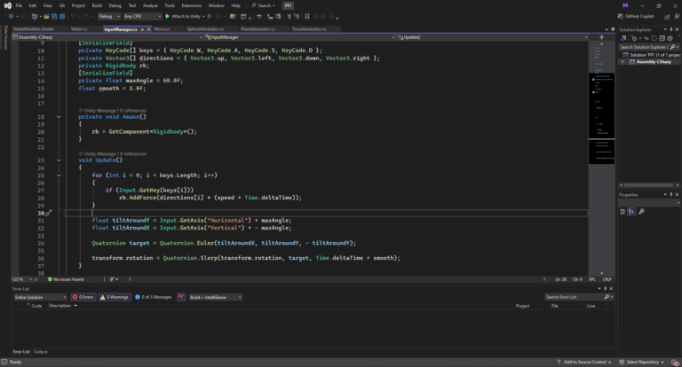Click Select Repository in status bar
The image size is (682, 367).
[642, 363]
